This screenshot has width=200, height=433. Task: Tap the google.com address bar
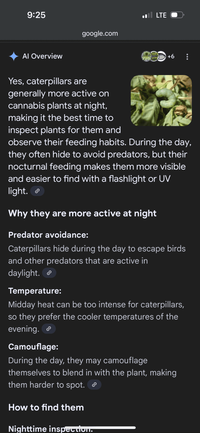click(100, 34)
